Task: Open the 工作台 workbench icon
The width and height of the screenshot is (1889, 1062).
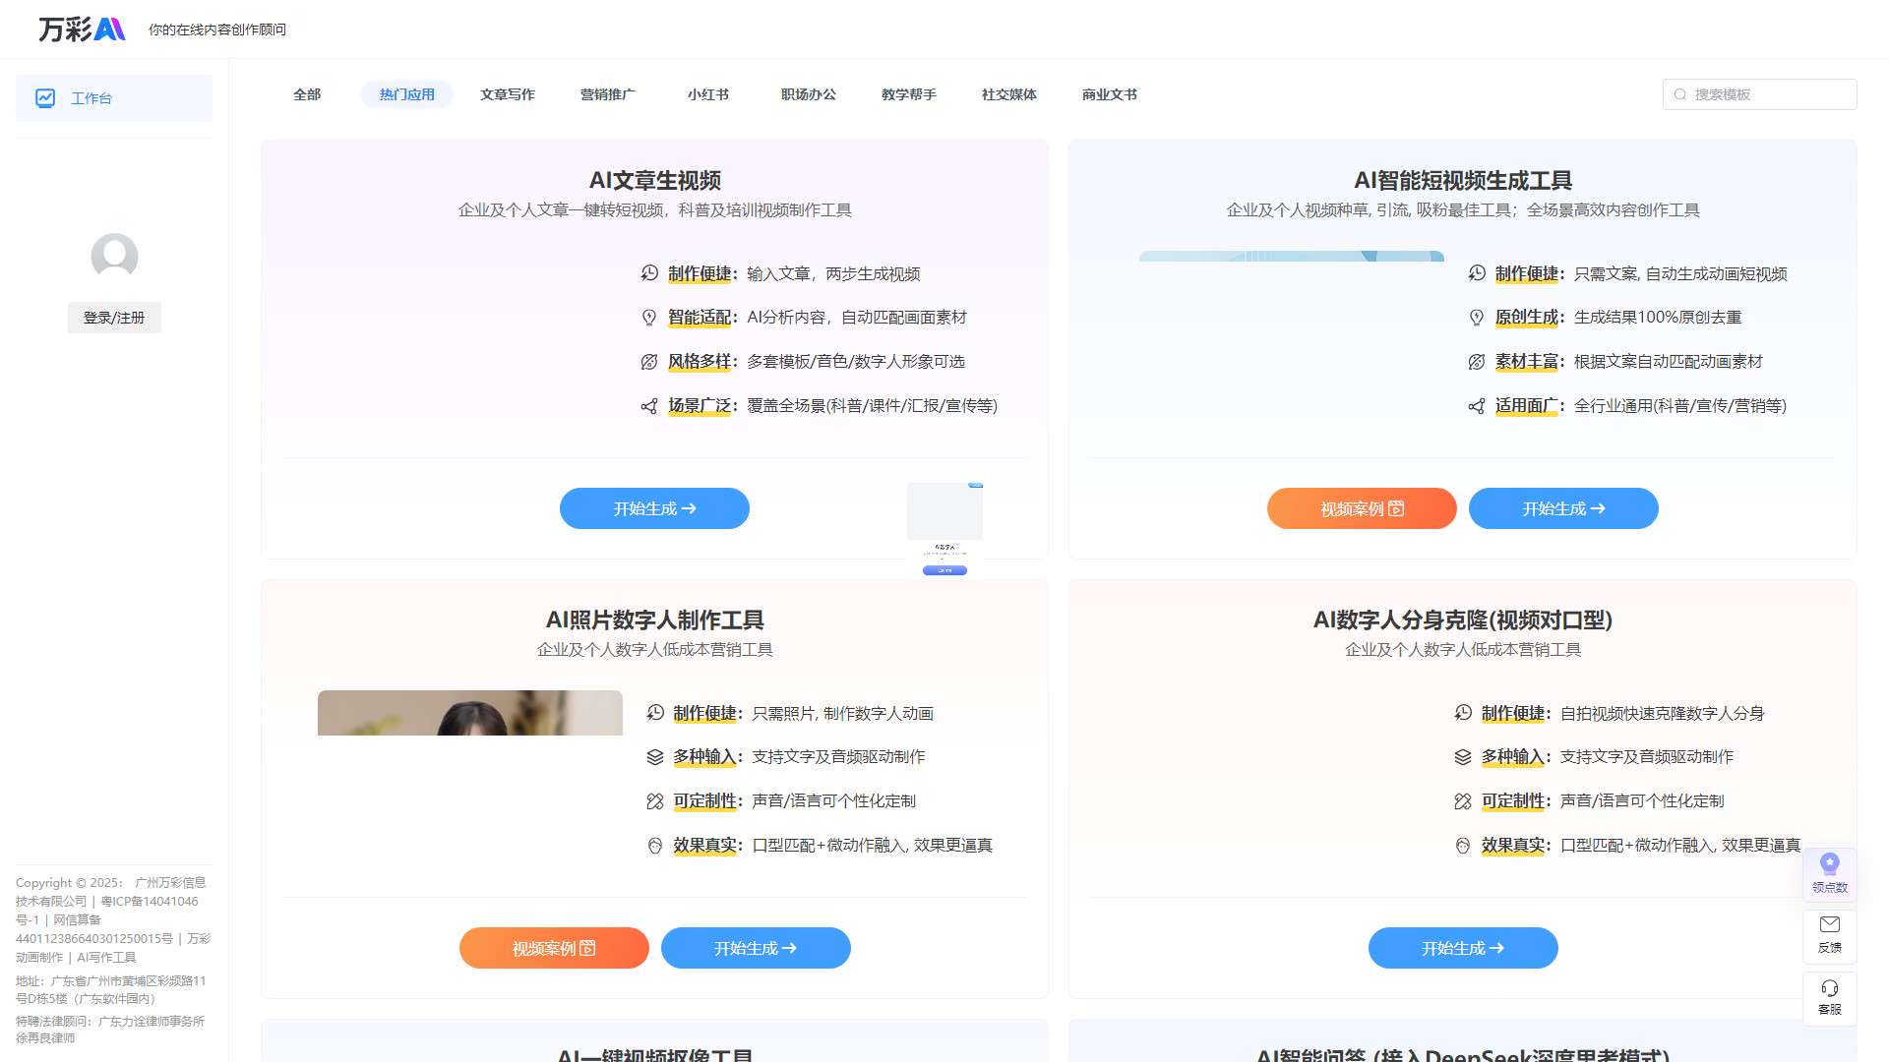Action: pyautogui.click(x=45, y=98)
